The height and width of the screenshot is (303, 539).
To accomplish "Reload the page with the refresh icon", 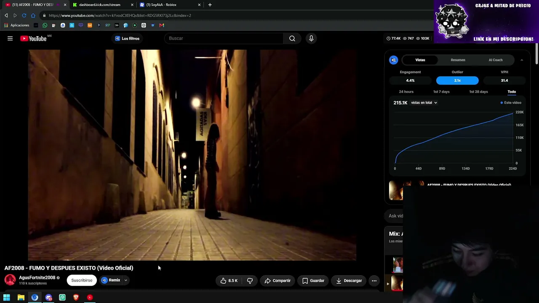I will [x=24, y=16].
